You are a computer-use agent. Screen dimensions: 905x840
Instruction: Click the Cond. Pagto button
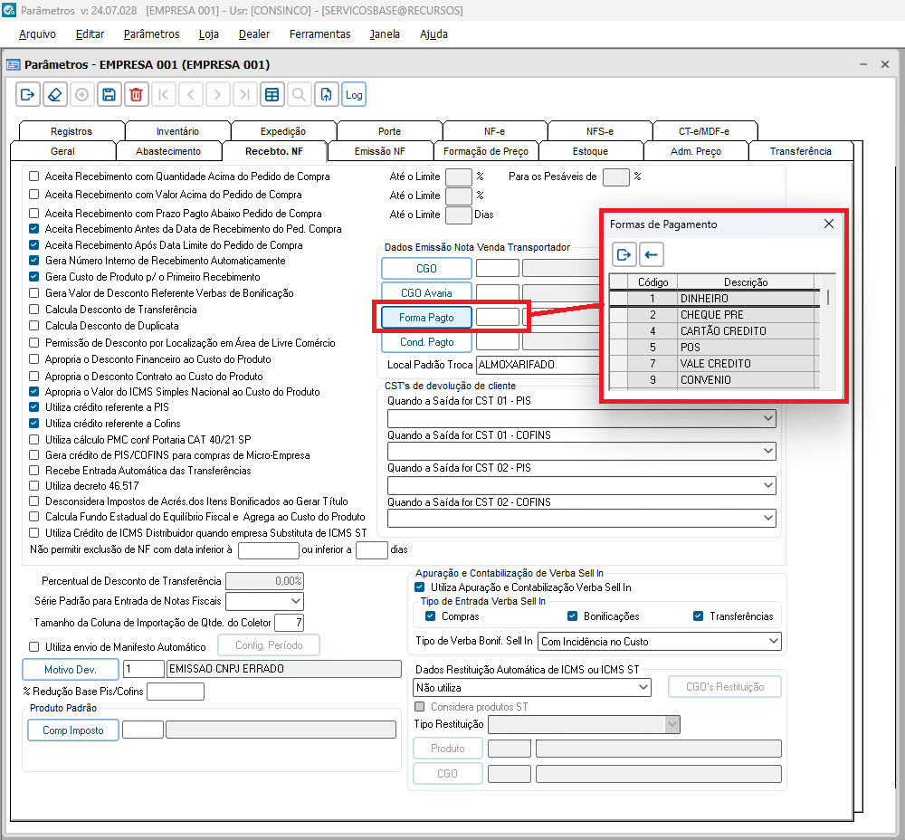[426, 342]
